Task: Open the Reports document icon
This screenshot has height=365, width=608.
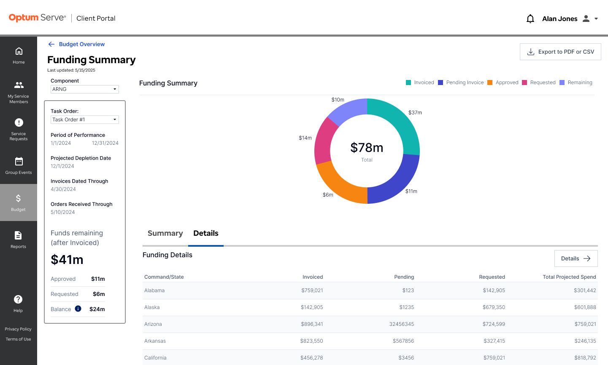Action: coord(18,235)
